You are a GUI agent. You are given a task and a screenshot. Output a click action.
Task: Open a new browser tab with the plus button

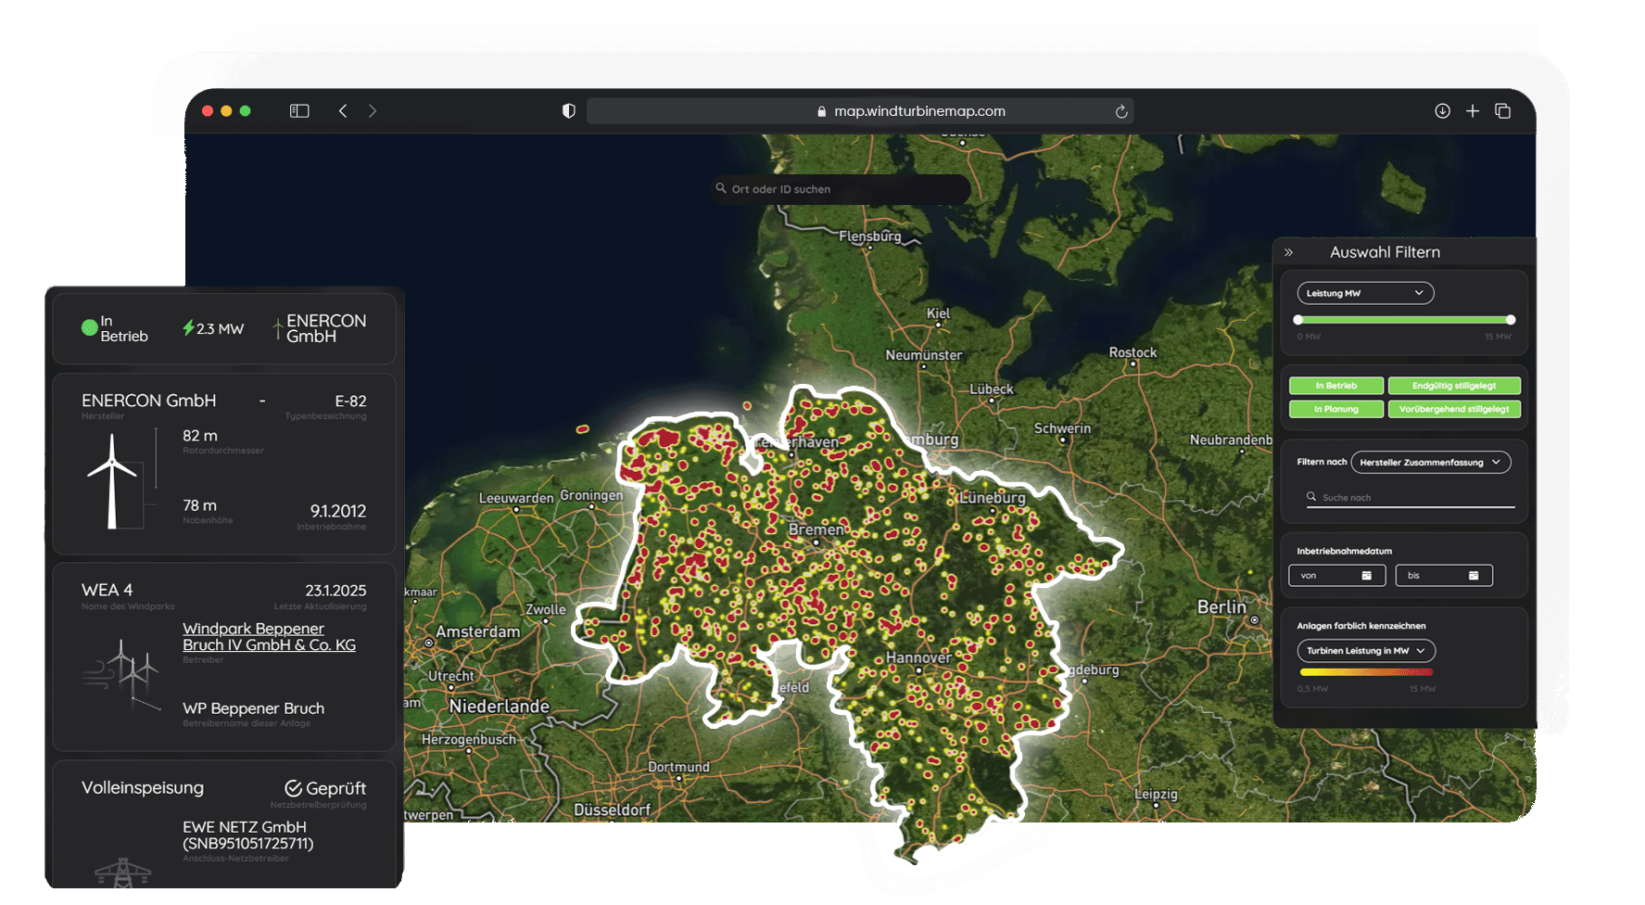pos(1473,110)
